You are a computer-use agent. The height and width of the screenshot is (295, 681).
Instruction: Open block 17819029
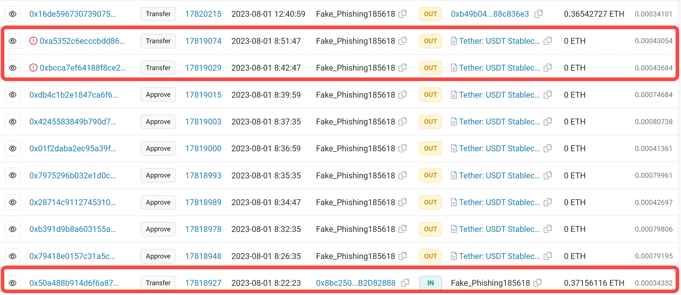pos(203,68)
